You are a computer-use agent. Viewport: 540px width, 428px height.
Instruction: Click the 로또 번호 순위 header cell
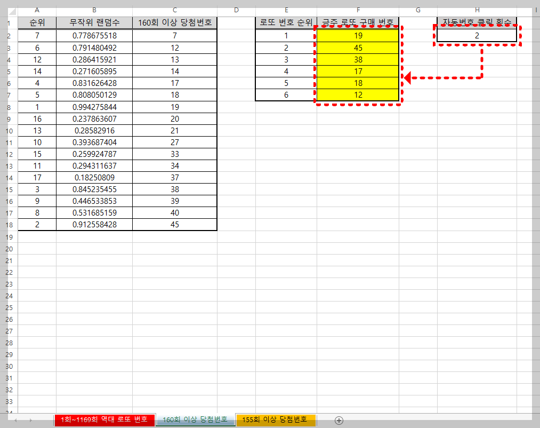[x=286, y=23]
